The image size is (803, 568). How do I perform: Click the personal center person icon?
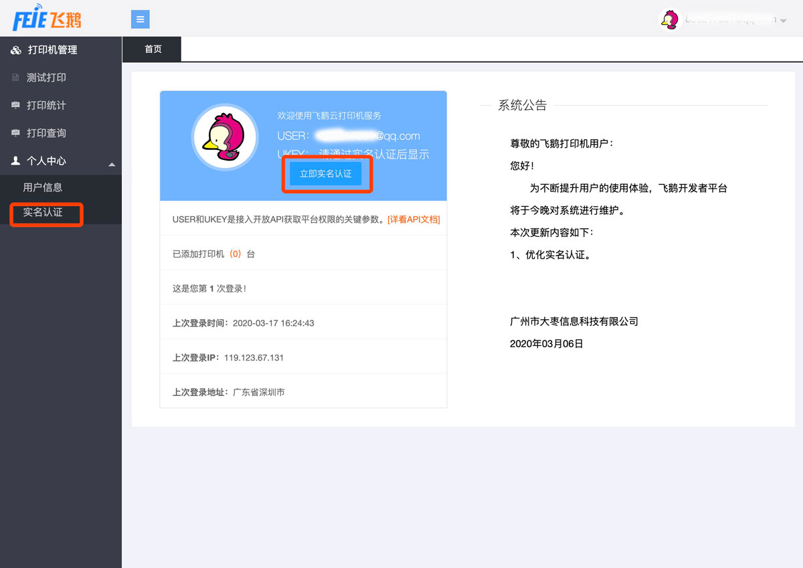(x=16, y=161)
